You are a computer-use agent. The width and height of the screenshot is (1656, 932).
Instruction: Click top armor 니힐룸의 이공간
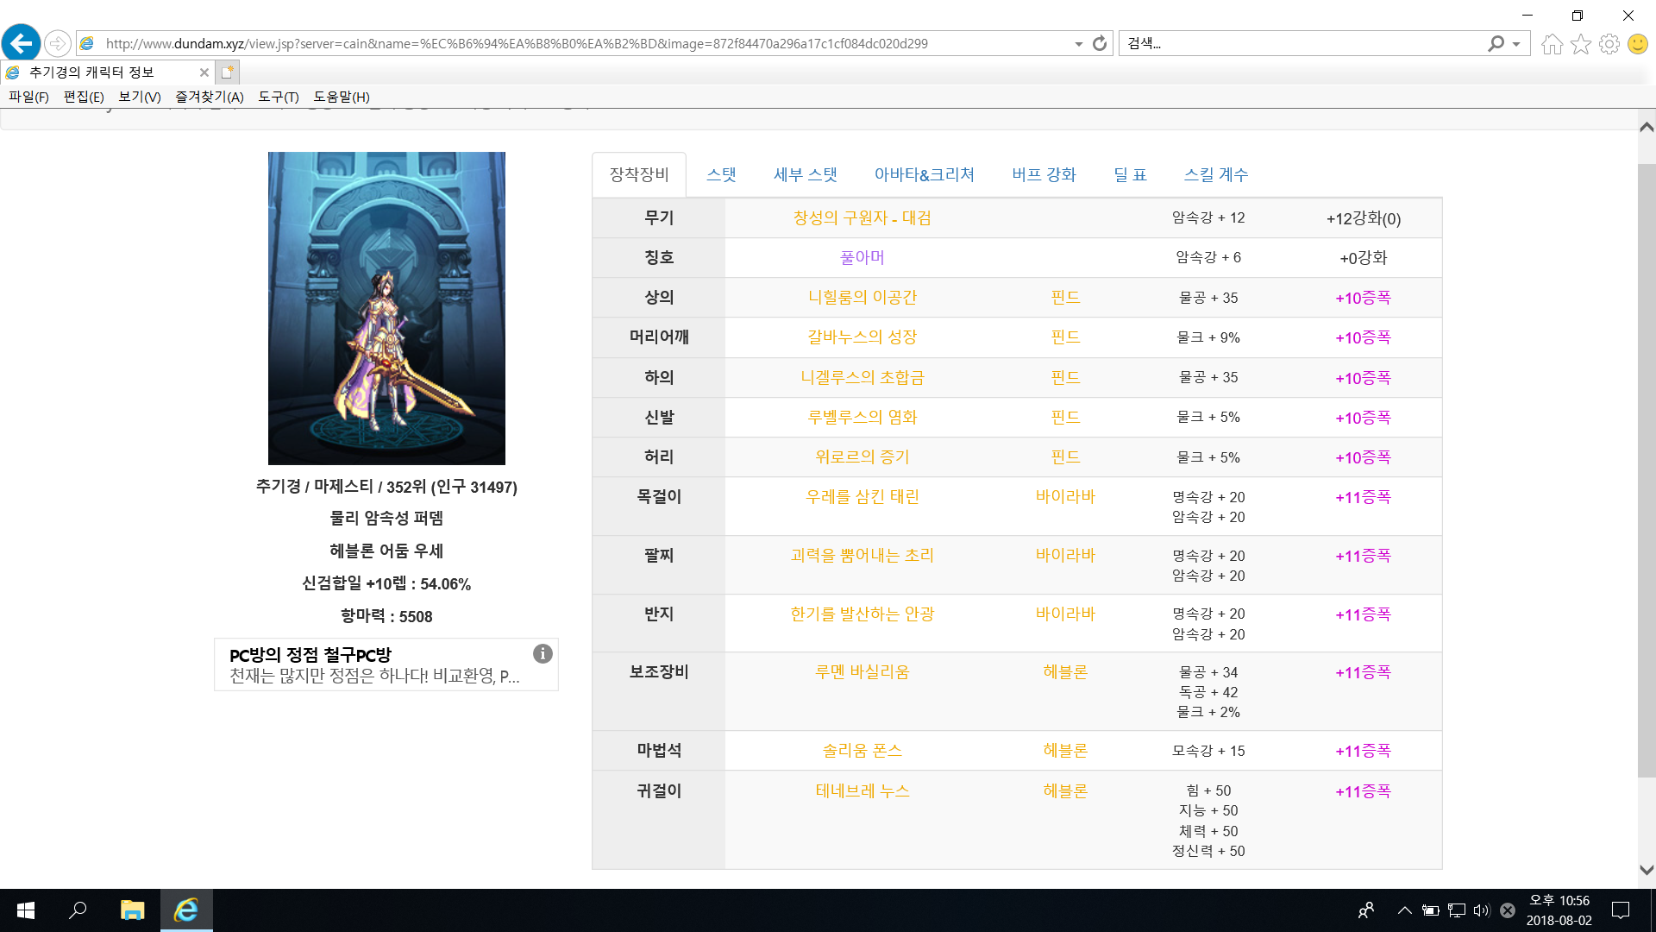click(x=862, y=297)
